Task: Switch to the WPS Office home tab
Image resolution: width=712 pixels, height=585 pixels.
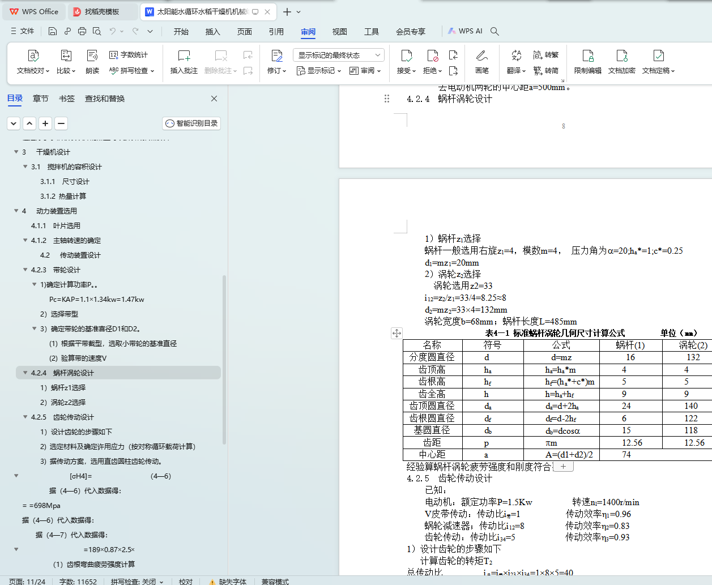Action: coord(35,11)
